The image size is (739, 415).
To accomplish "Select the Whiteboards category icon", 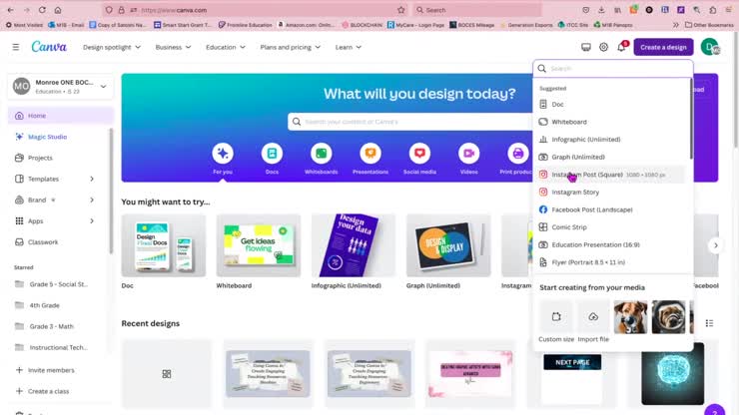I will pyautogui.click(x=321, y=154).
